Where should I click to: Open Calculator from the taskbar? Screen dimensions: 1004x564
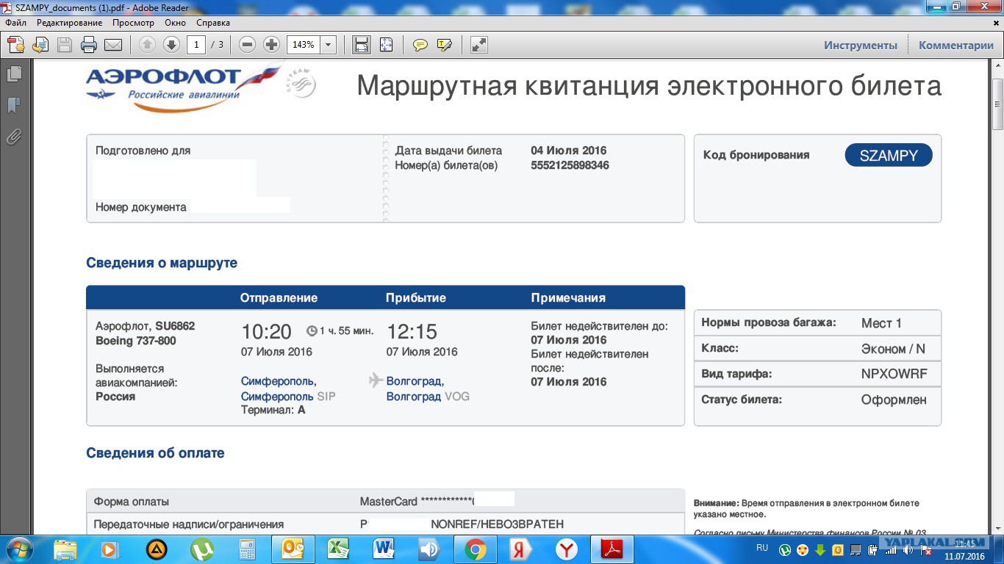coord(247,549)
